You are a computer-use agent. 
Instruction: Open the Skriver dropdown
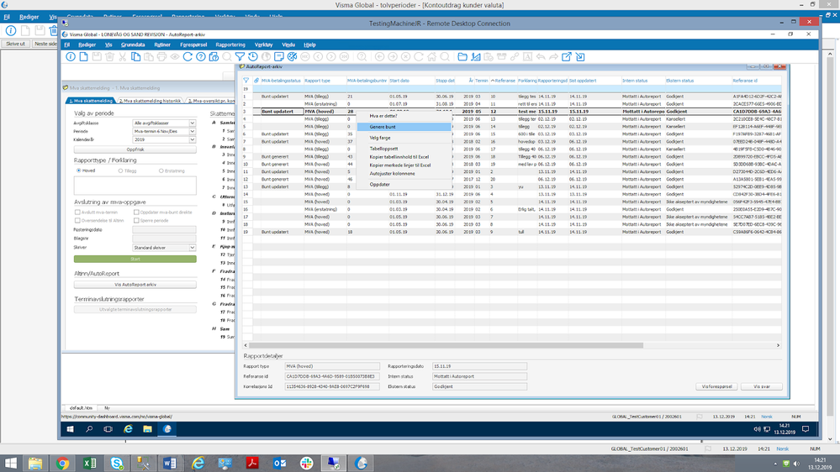pyautogui.click(x=192, y=248)
